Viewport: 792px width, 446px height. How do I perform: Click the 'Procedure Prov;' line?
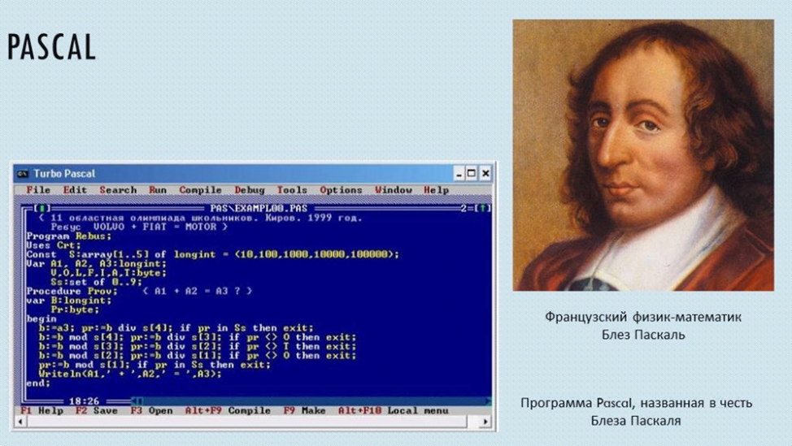[x=72, y=291]
